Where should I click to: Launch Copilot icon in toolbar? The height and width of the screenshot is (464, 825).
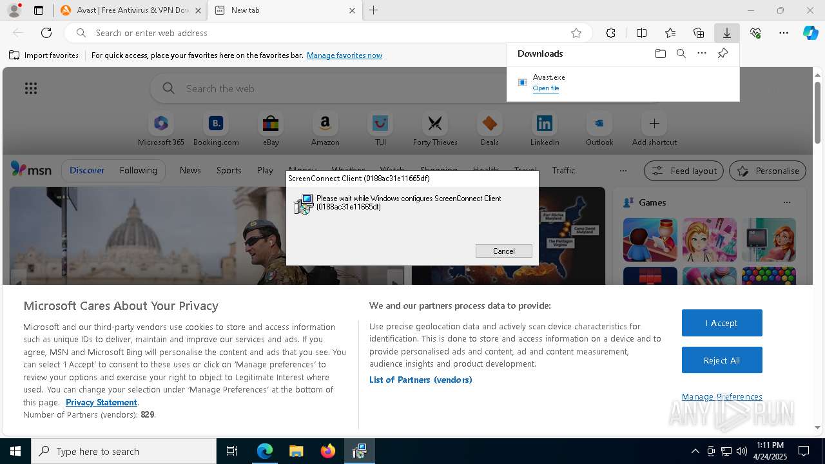point(810,33)
